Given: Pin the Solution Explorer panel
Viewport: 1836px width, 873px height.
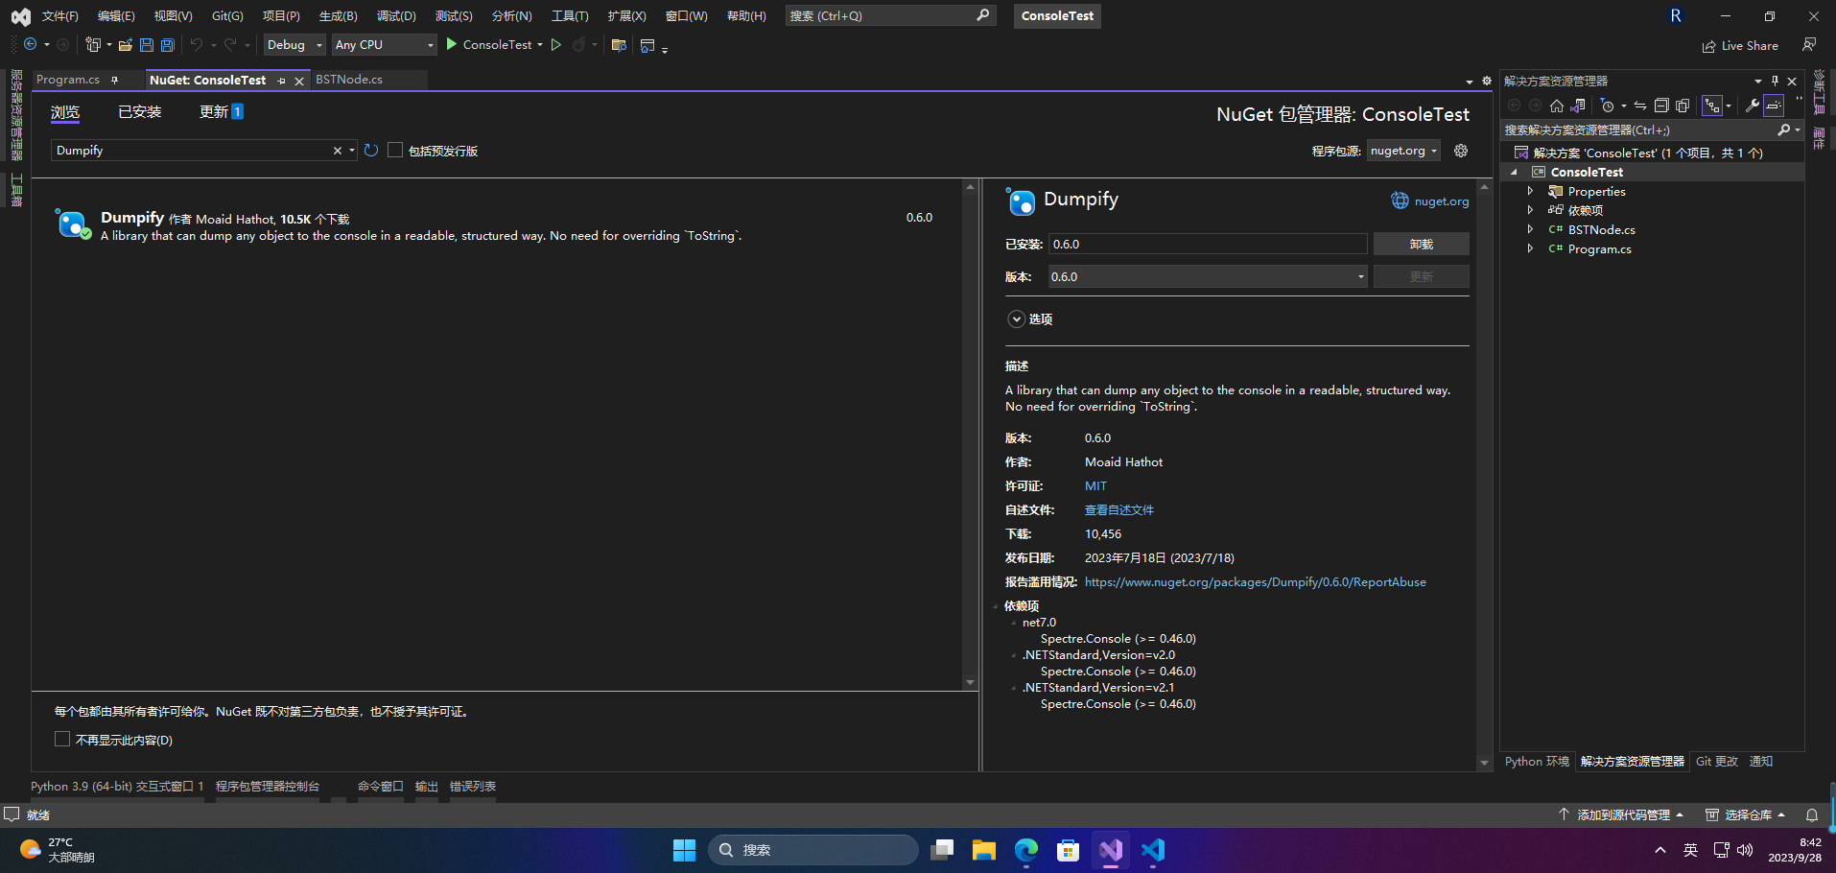Looking at the screenshot, I should (1775, 81).
